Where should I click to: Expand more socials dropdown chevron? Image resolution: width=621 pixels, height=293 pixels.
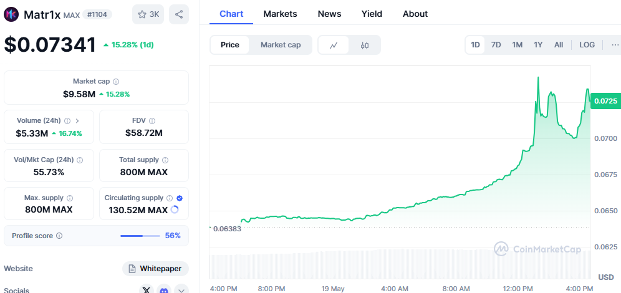point(181,290)
